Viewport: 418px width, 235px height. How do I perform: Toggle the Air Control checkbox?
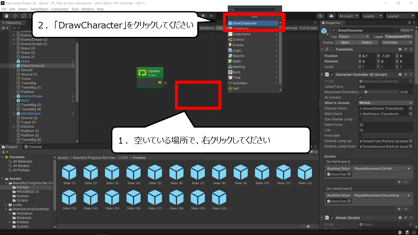(360, 98)
